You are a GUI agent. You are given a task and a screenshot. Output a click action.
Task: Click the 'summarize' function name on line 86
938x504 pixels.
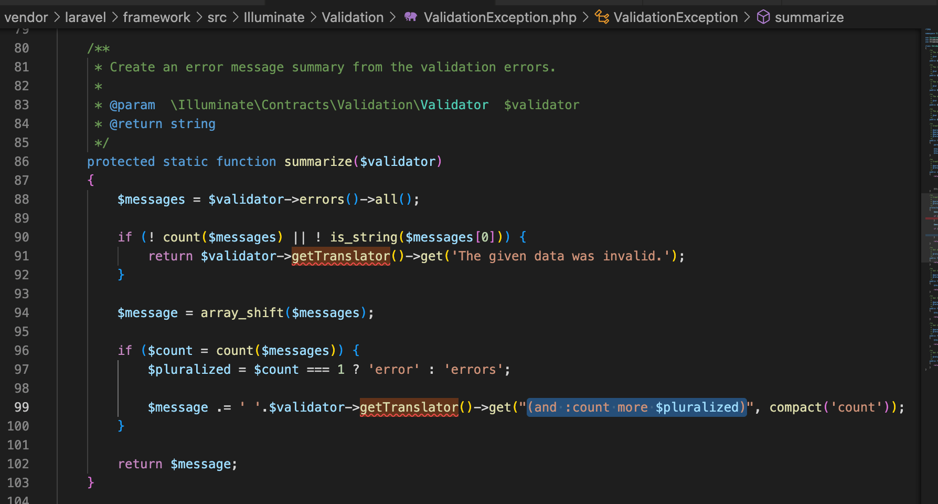click(318, 162)
